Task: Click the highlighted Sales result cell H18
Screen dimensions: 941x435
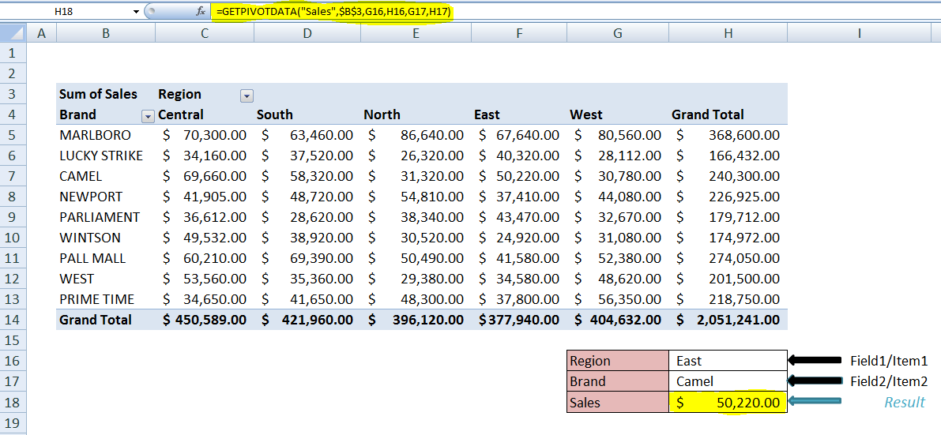Action: (x=728, y=402)
